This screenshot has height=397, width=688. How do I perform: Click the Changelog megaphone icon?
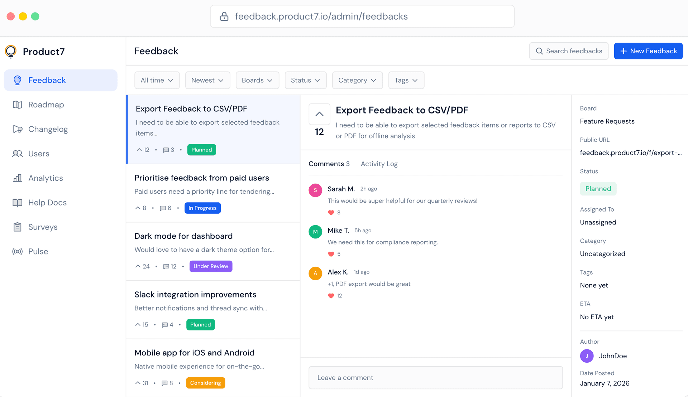(x=17, y=129)
